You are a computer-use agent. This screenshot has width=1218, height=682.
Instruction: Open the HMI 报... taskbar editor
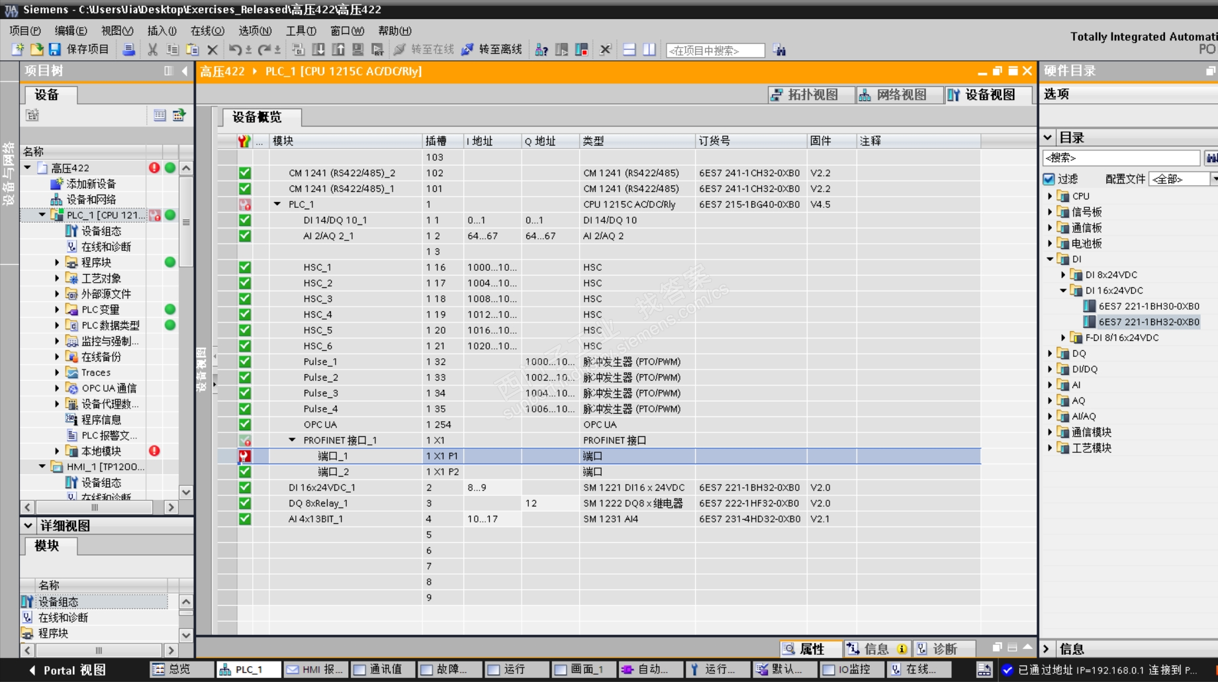(x=316, y=669)
